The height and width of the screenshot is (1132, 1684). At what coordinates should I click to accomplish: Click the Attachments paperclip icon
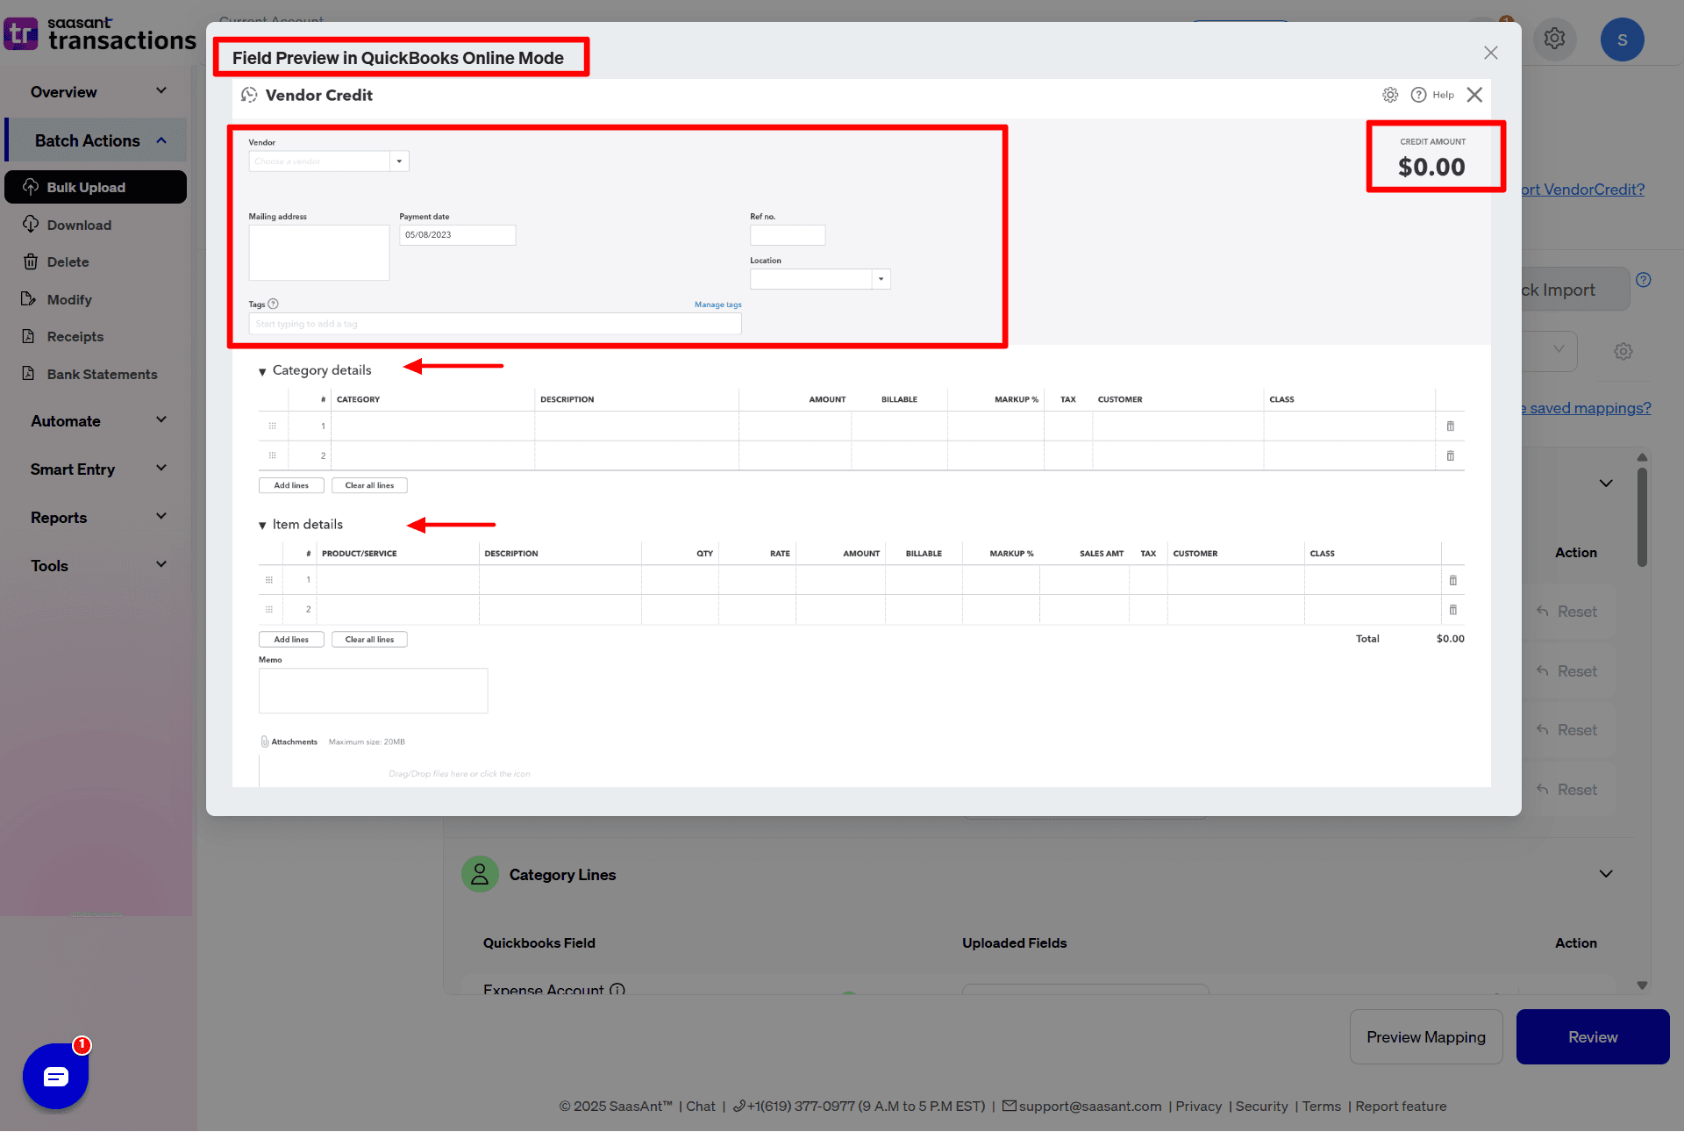(x=264, y=741)
